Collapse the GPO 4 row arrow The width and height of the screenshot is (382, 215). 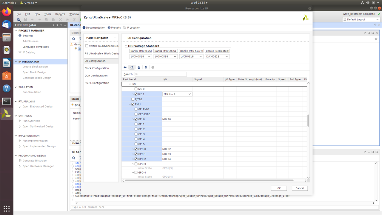[133, 173]
